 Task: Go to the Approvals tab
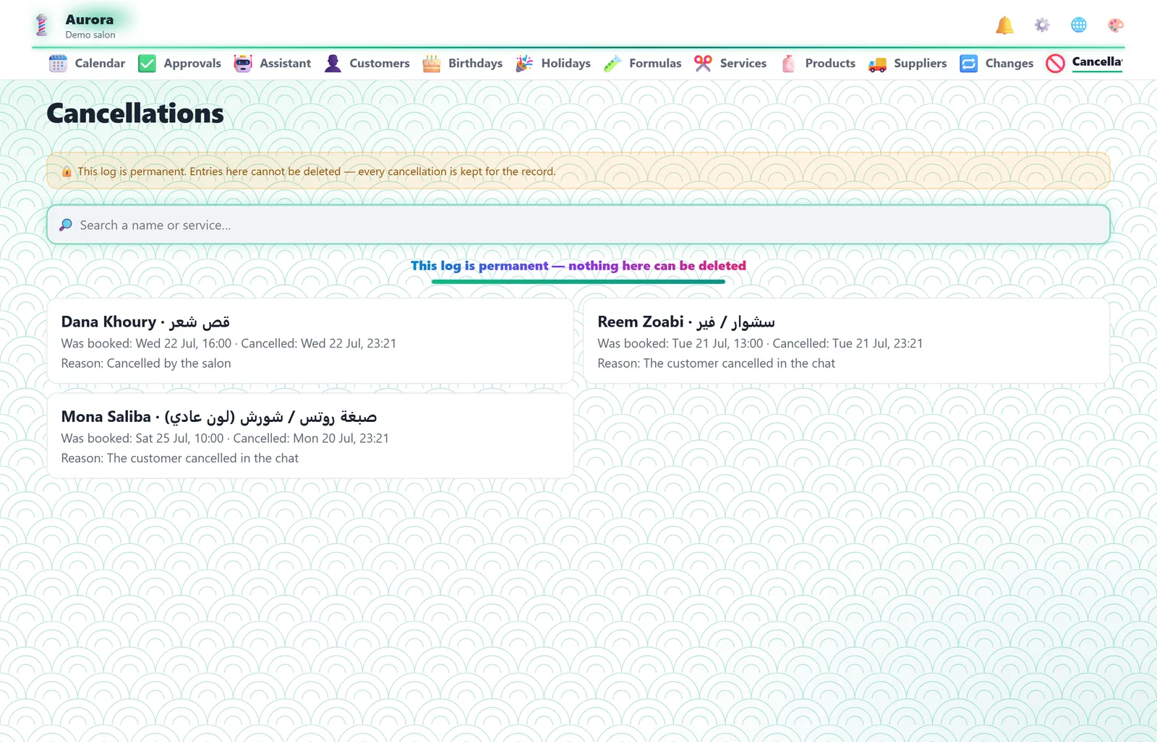[179, 64]
